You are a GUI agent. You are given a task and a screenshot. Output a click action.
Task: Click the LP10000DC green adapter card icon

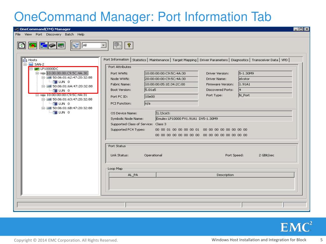pyautogui.click(x=37, y=69)
